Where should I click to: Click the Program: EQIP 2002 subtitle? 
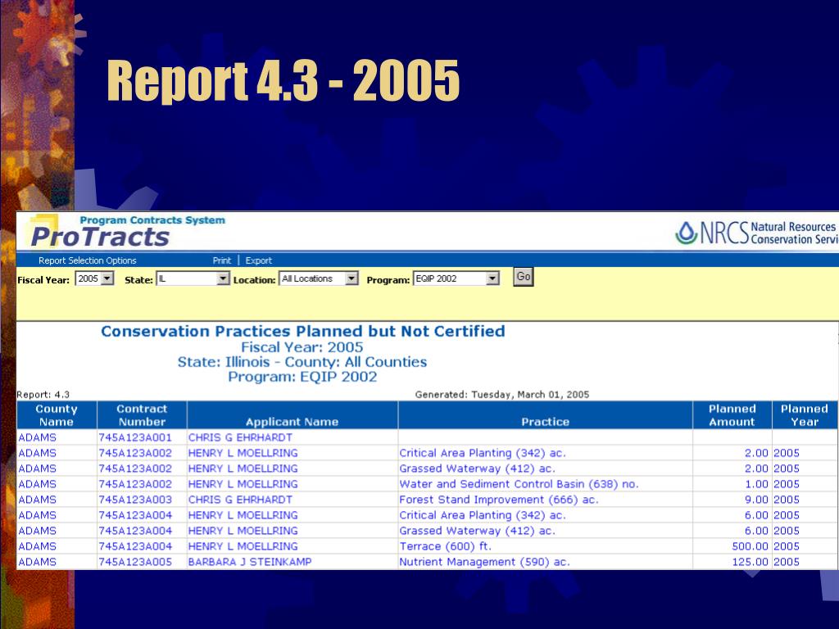tap(302, 377)
